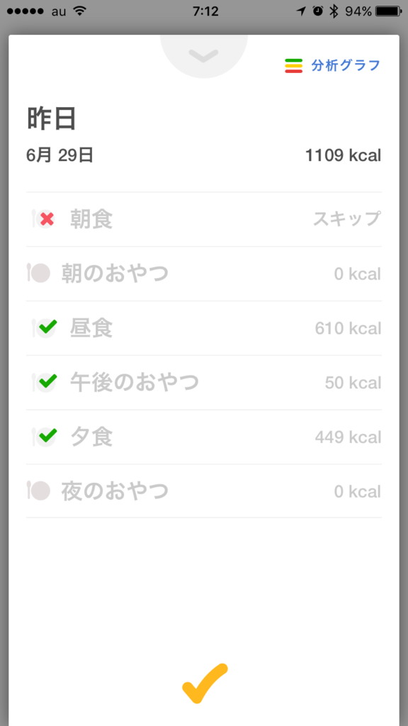Tap the 1109 kcal daily total
The height and width of the screenshot is (726, 408).
click(344, 155)
